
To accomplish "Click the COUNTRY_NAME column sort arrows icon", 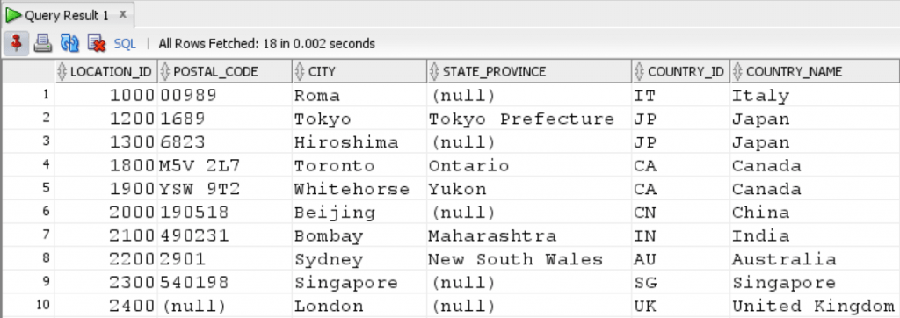I will (x=737, y=72).
